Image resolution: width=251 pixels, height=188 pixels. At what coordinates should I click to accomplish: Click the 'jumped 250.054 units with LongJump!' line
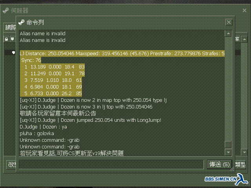click(91, 120)
